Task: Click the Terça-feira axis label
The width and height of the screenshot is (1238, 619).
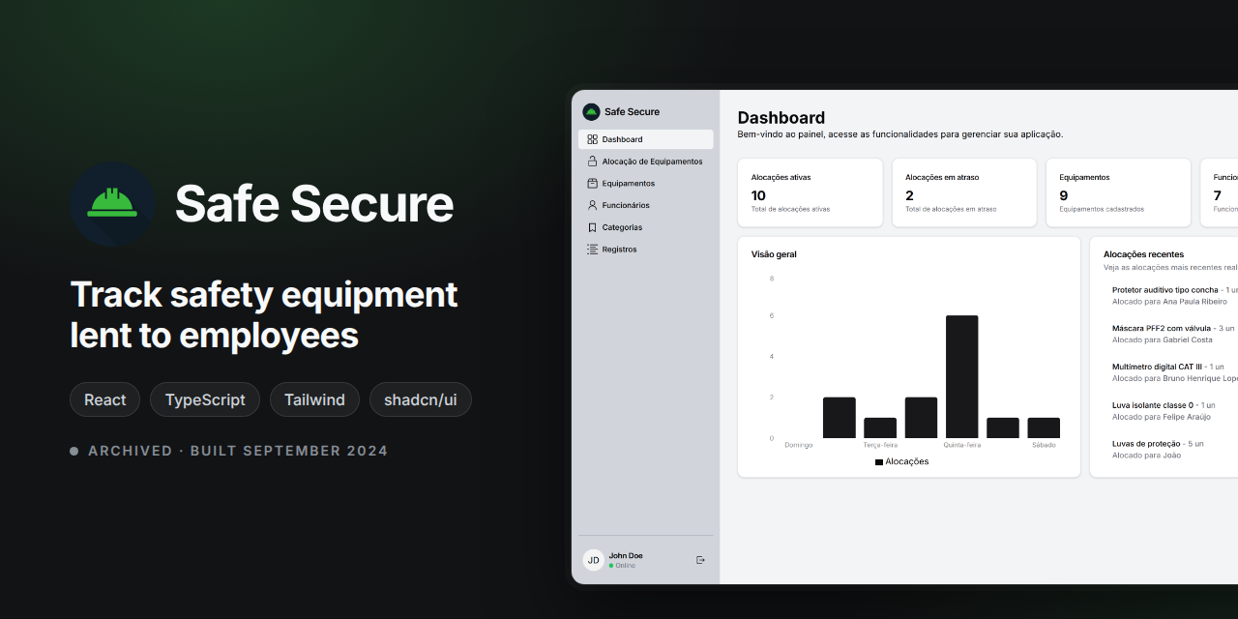Action: tap(880, 445)
